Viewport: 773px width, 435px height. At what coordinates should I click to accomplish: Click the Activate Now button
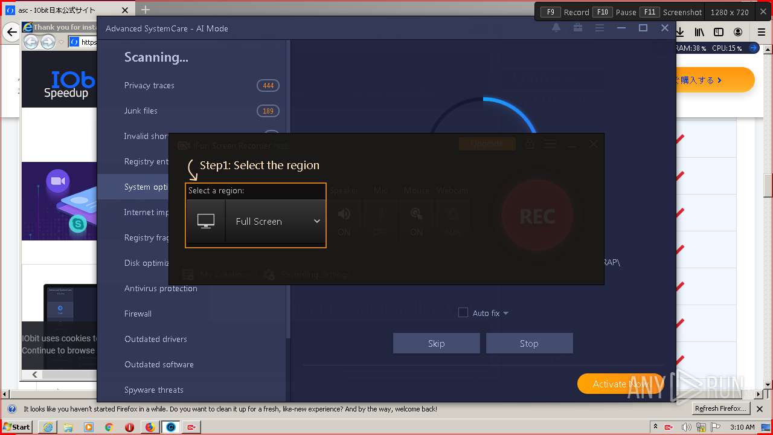(x=621, y=384)
